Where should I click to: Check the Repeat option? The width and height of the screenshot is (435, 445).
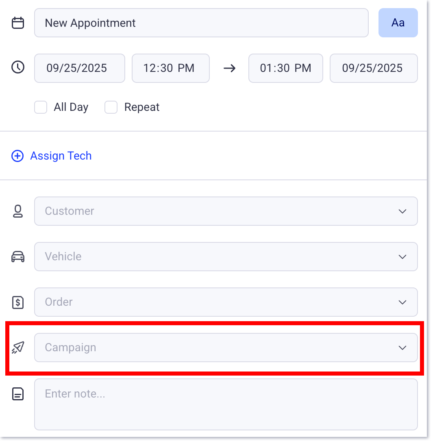coord(111,107)
